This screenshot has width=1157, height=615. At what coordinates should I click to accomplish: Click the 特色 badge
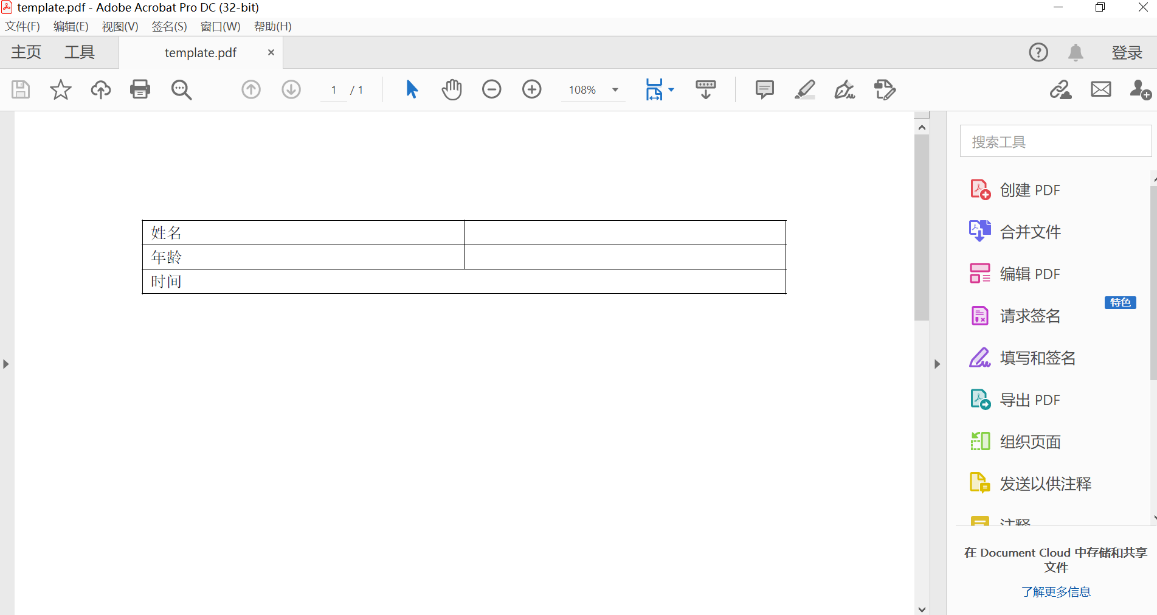1121,302
